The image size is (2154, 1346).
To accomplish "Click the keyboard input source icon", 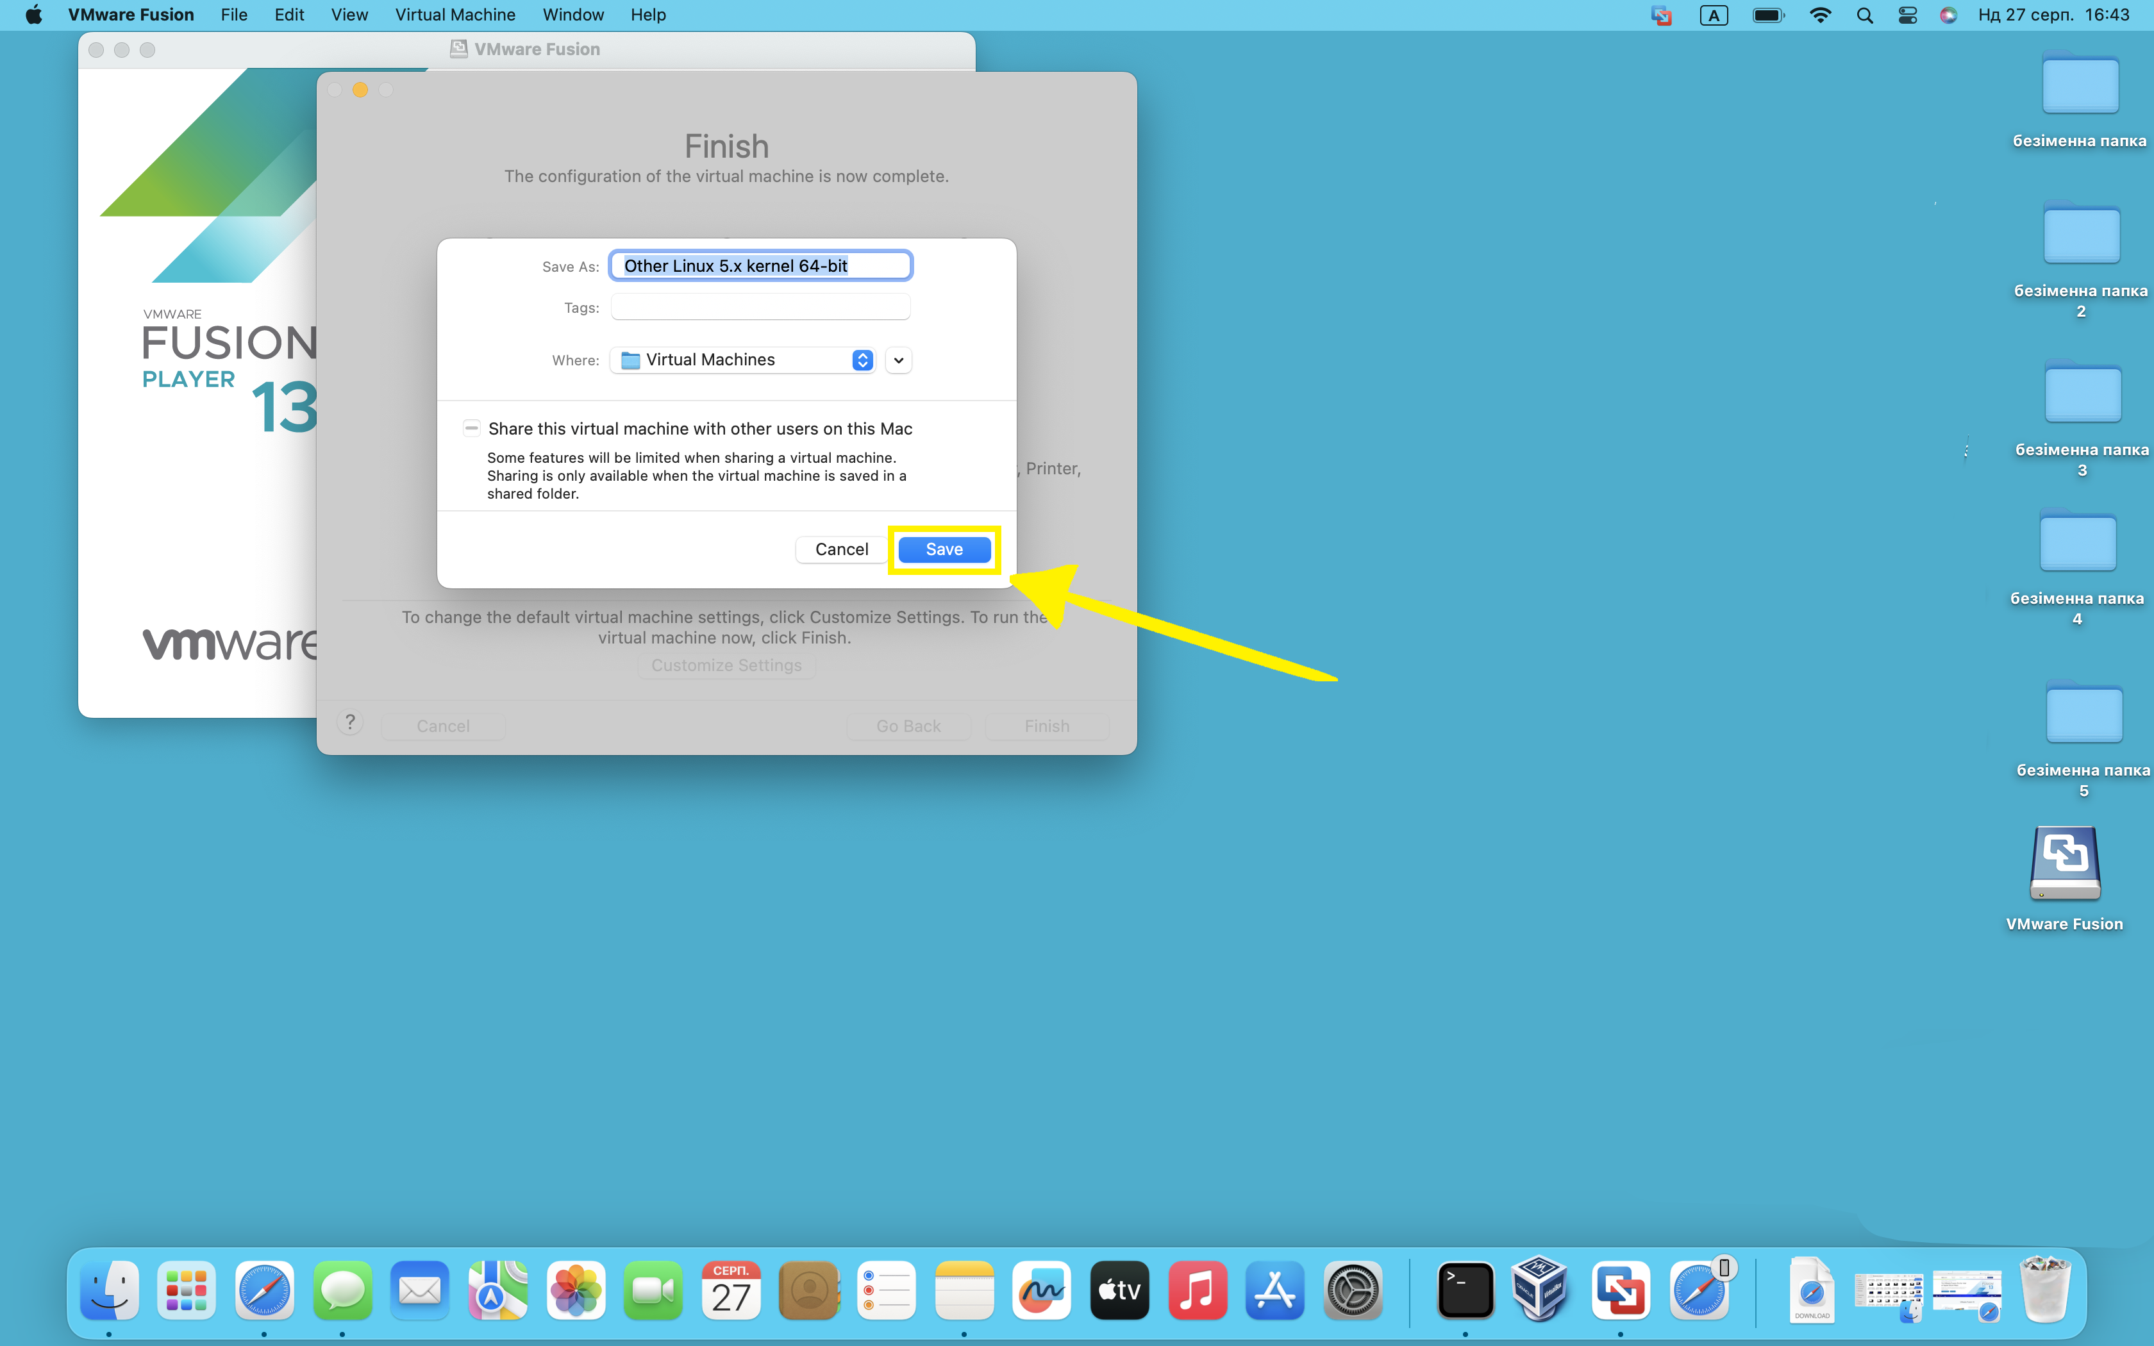I will tap(1714, 15).
